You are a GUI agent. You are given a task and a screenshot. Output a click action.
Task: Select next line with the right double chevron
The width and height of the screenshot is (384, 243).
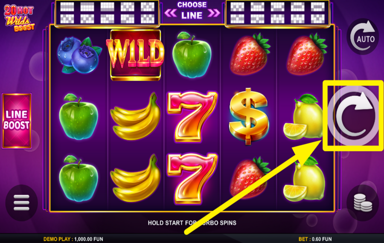click(x=214, y=13)
